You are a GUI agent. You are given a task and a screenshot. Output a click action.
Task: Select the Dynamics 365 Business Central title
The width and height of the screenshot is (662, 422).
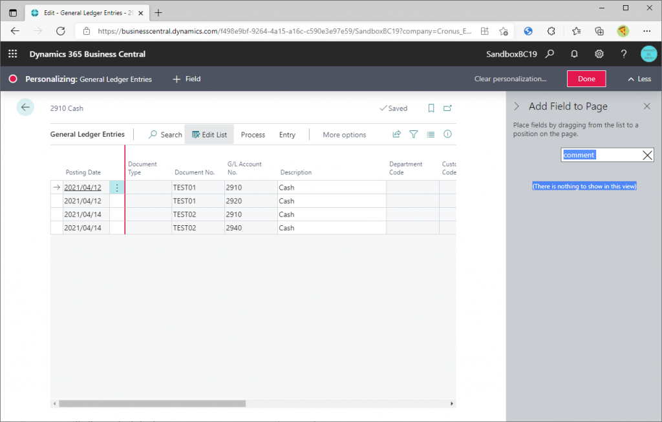[x=87, y=54]
